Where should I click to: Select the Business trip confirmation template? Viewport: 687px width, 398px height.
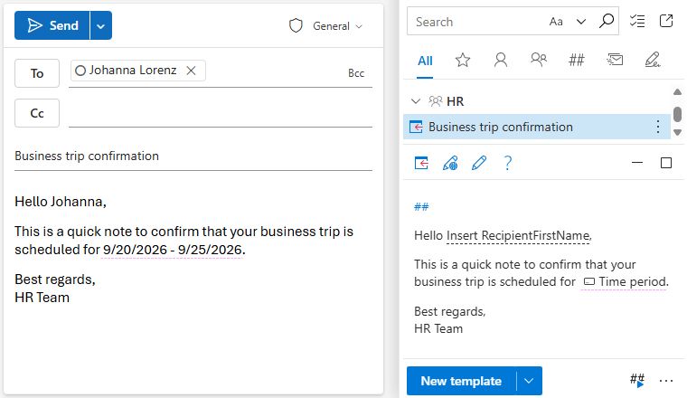pos(537,128)
